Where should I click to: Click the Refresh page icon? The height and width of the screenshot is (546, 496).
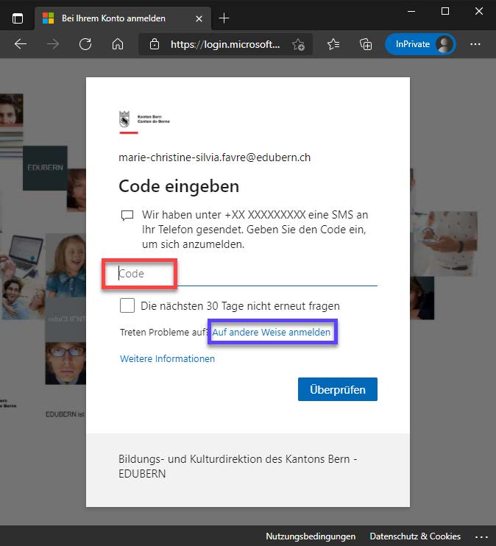[x=85, y=44]
